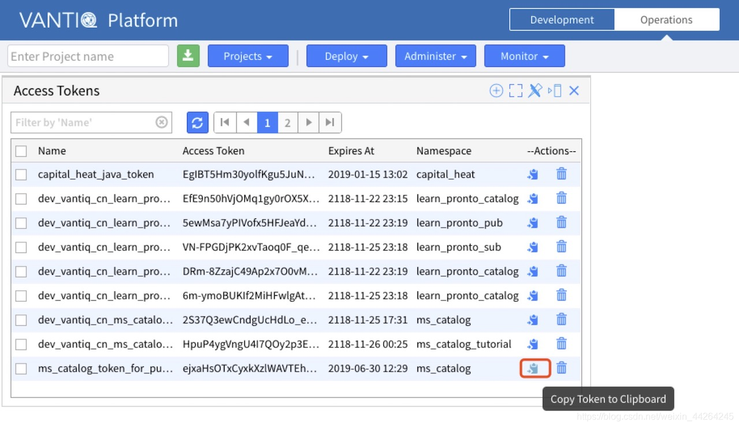This screenshot has height=427, width=739.
Task: Delete the learn_pronto_sub namespace token
Action: [561, 247]
